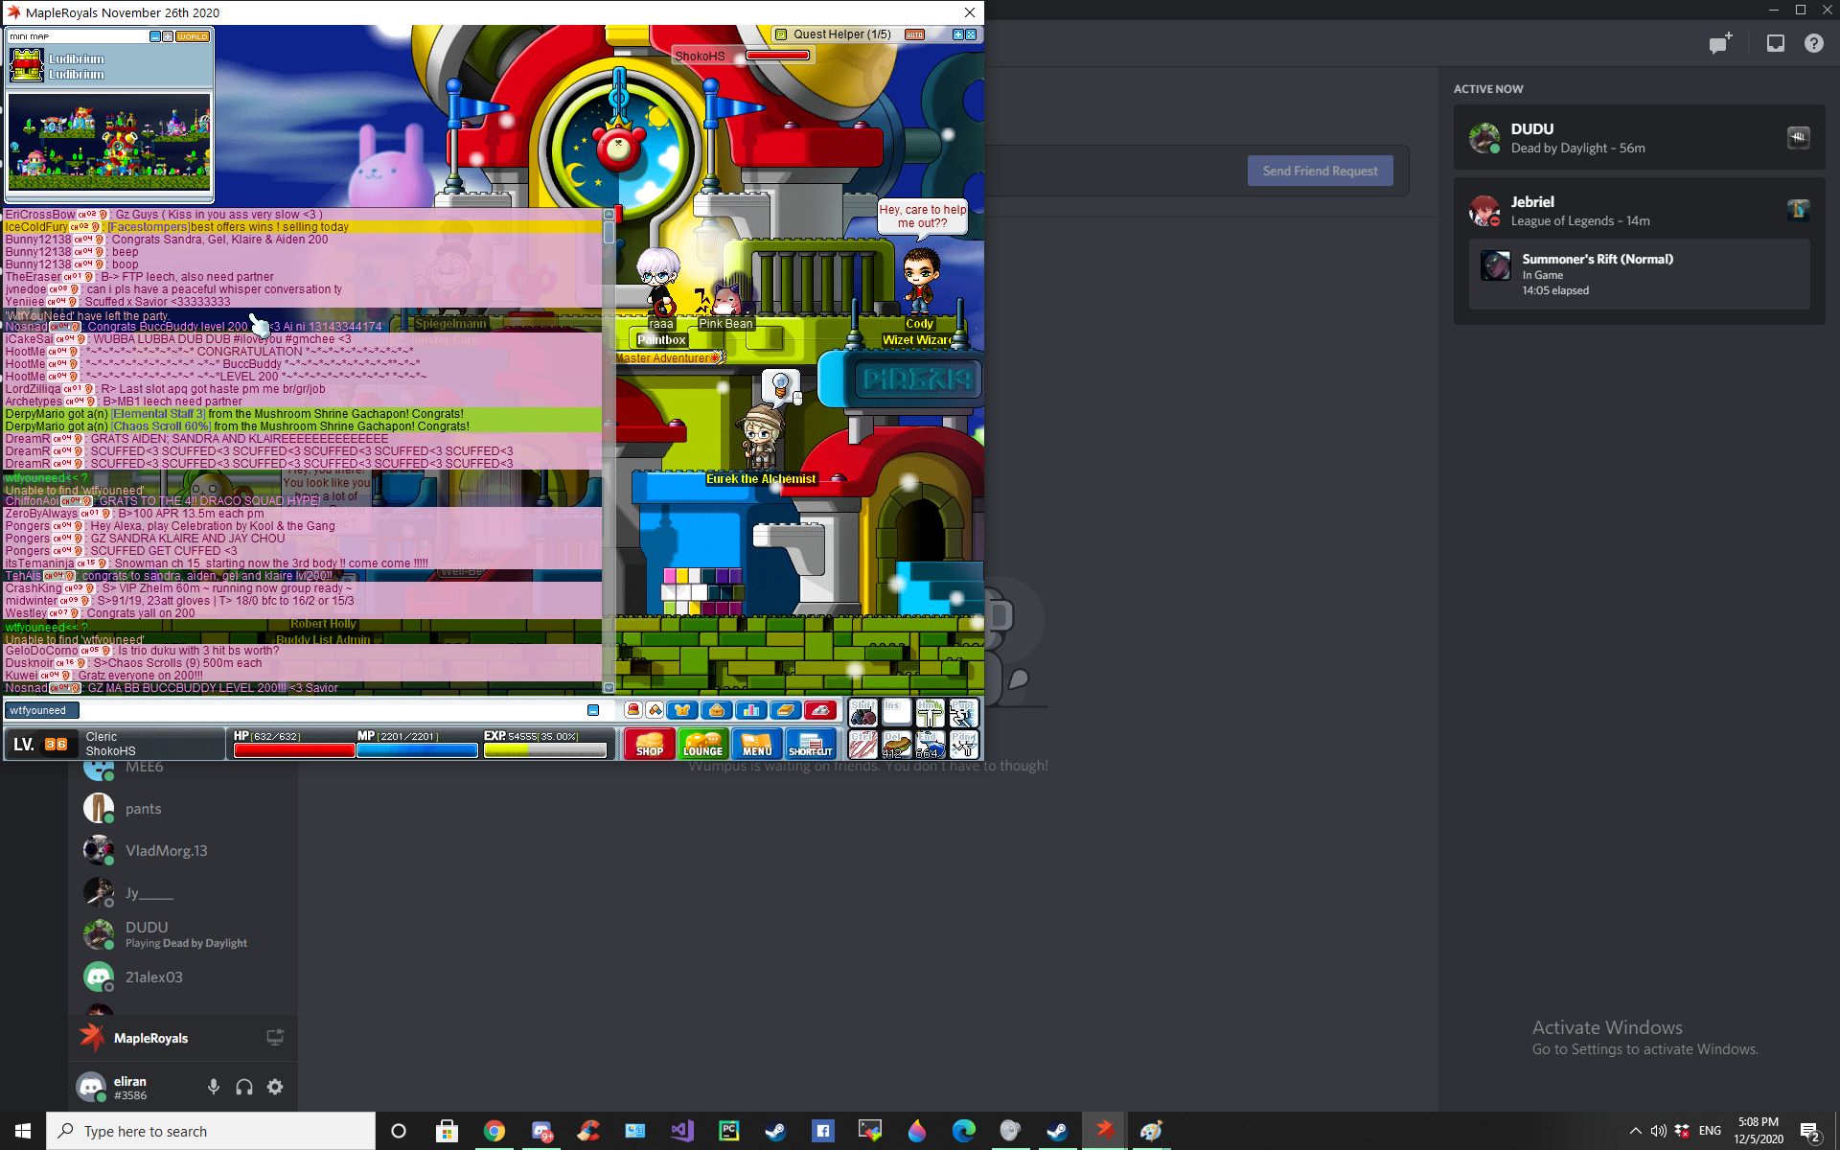This screenshot has width=1840, height=1150.
Task: Minimize the chat window toggle
Action: tap(593, 710)
